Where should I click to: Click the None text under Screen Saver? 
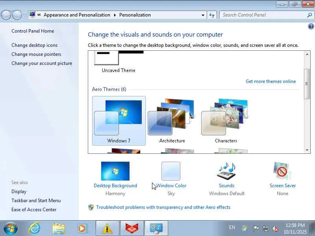click(x=282, y=194)
